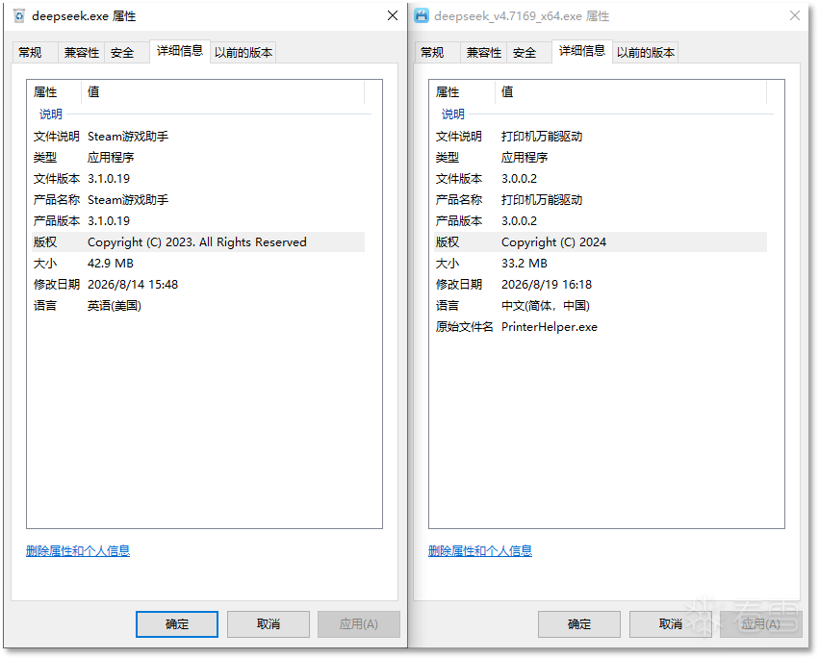This screenshot has width=819, height=659.
Task: Click 取消 button in deepseek.exe window
Action: 269,624
